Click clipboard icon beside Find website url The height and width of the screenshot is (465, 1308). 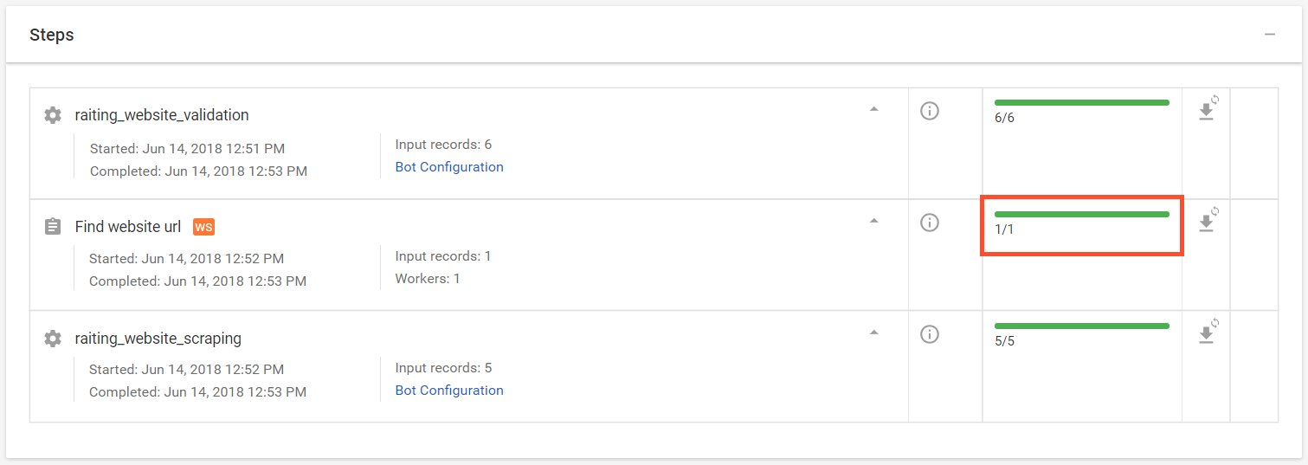(53, 227)
